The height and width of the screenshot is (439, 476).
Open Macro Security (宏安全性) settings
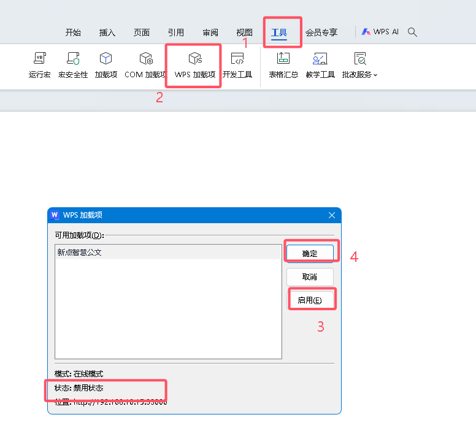tap(73, 65)
